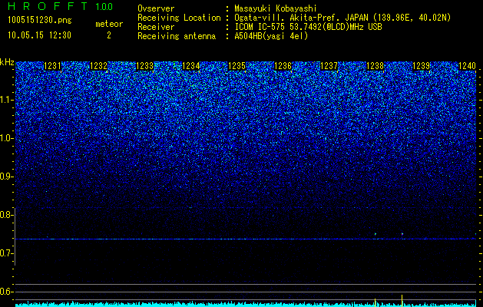Click the 1240 time marker
The width and height of the screenshot is (483, 307).
[467, 66]
